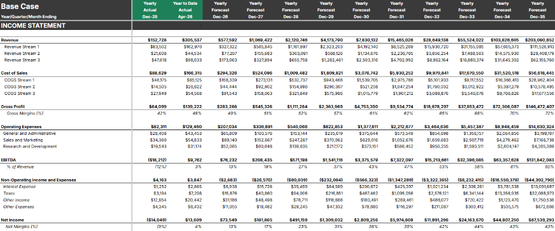Click the 'INCOME STATEMENT' section header
The height and width of the screenshot is (231, 555).
pos(33,26)
